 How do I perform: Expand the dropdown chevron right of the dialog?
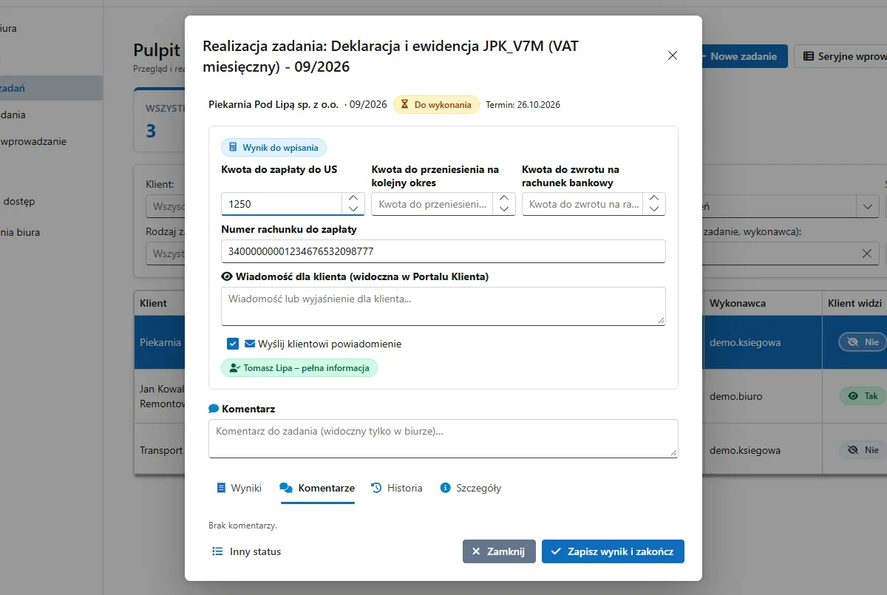coord(867,208)
